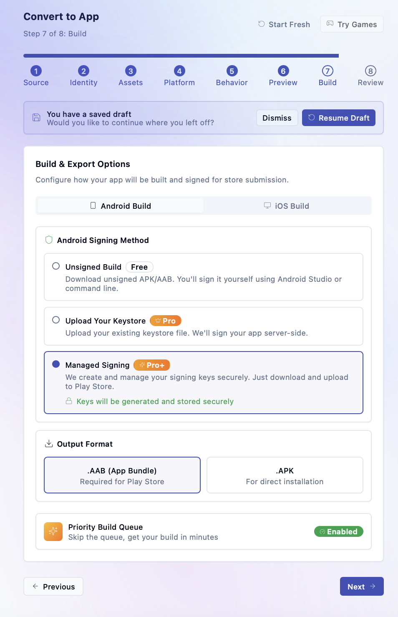Choose the .APK output format card
The image size is (398, 617).
click(285, 475)
